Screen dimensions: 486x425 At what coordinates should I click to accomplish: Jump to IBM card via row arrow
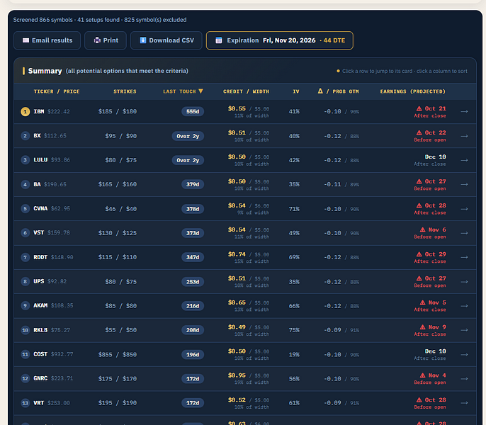pos(464,112)
